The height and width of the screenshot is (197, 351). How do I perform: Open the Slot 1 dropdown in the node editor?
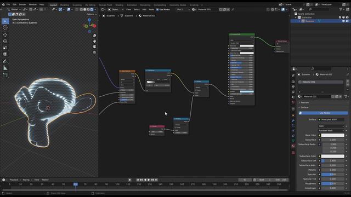[183, 10]
